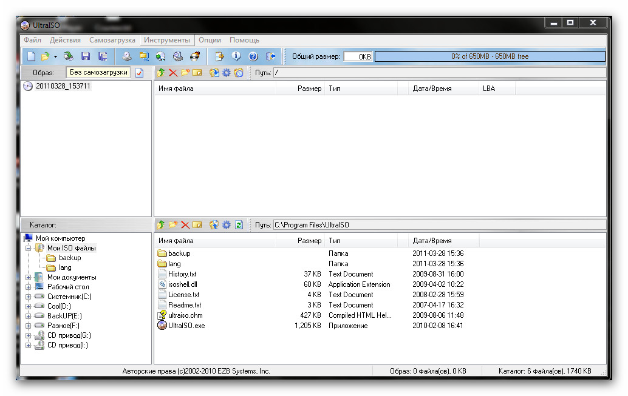Open the dropdown arrow beside Open icon
This screenshot has width=628, height=396.
(x=55, y=56)
